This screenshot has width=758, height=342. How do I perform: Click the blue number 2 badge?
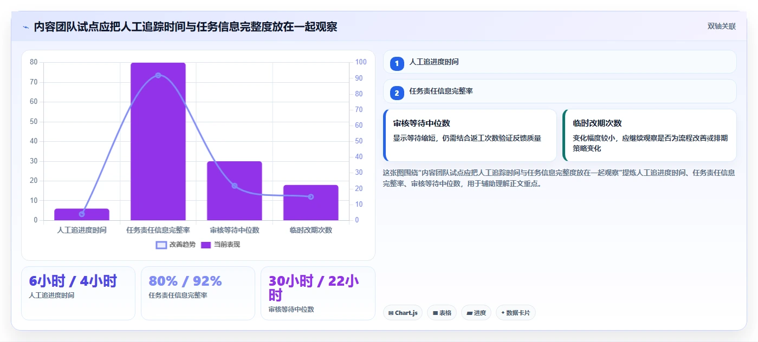tap(397, 93)
